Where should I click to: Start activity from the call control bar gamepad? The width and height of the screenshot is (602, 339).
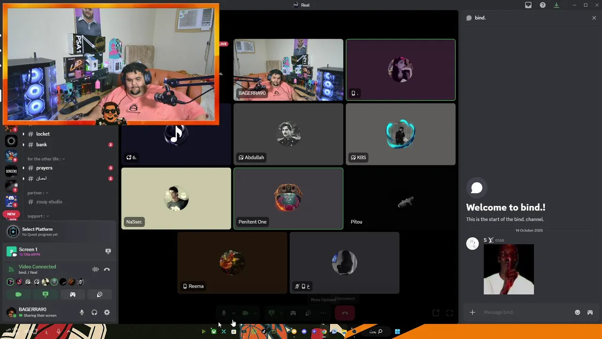(293, 313)
